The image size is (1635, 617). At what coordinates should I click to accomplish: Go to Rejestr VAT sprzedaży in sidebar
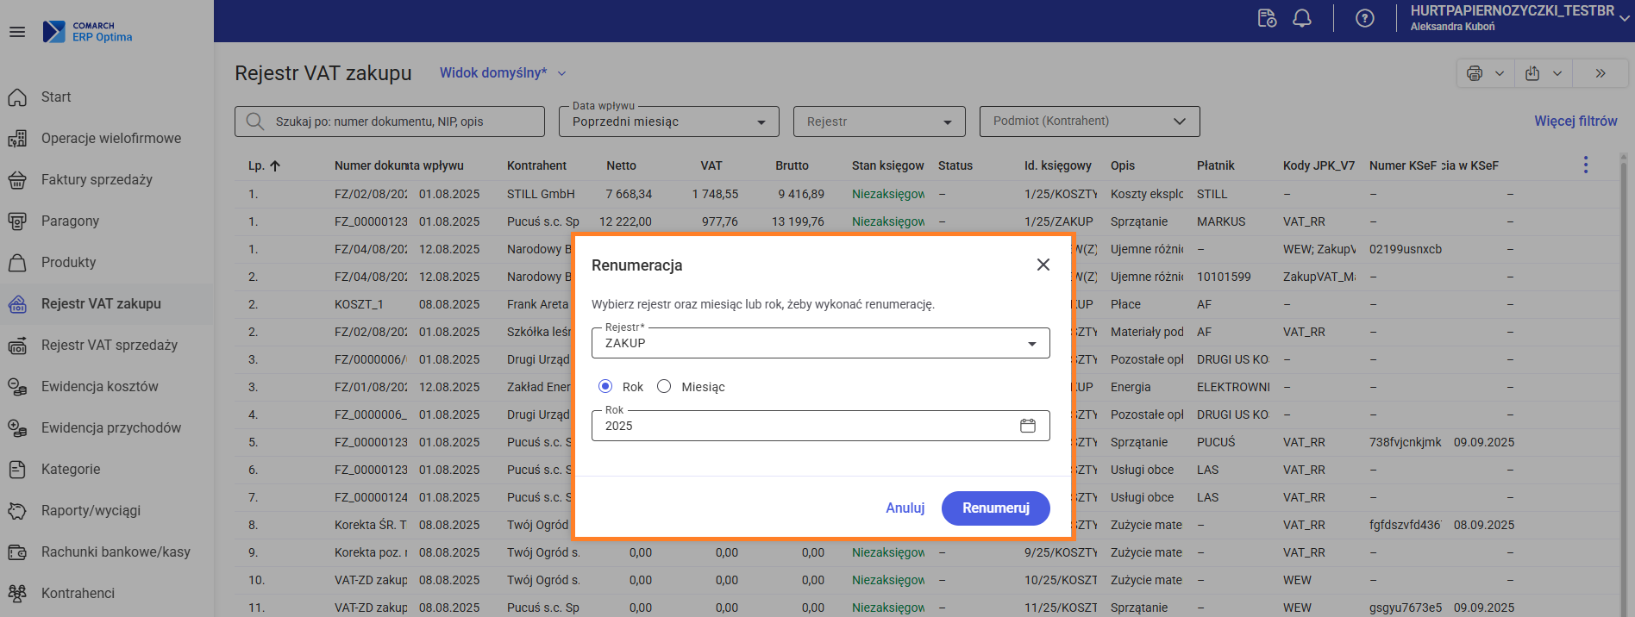coord(109,345)
